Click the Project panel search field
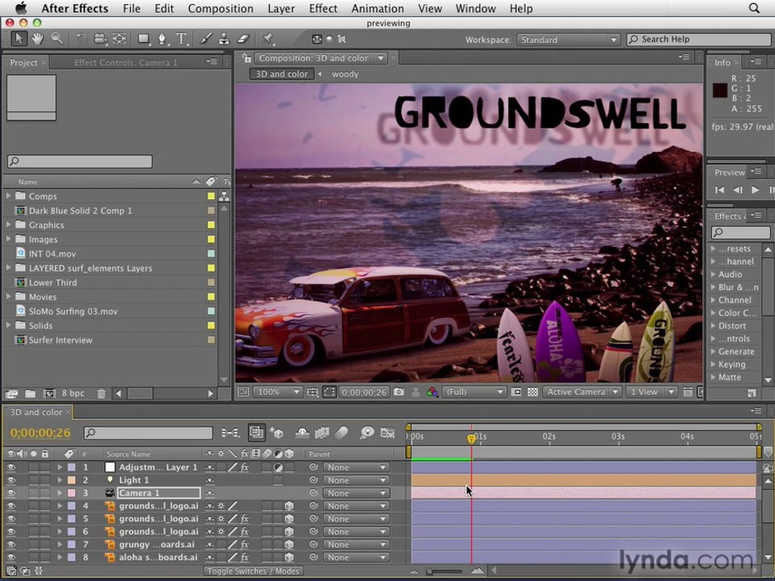 click(x=80, y=161)
